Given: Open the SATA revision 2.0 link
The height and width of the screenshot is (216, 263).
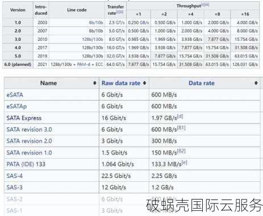Looking at the screenshot, I should pyautogui.click(x=29, y=141).
